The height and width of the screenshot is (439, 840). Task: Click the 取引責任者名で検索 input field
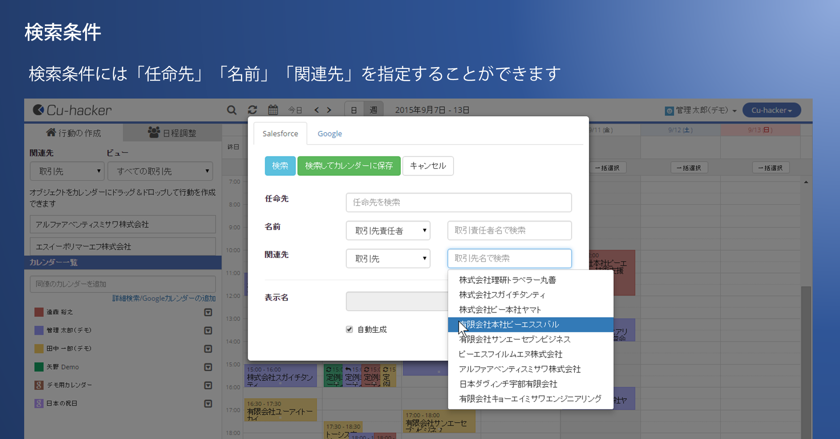pyautogui.click(x=510, y=231)
